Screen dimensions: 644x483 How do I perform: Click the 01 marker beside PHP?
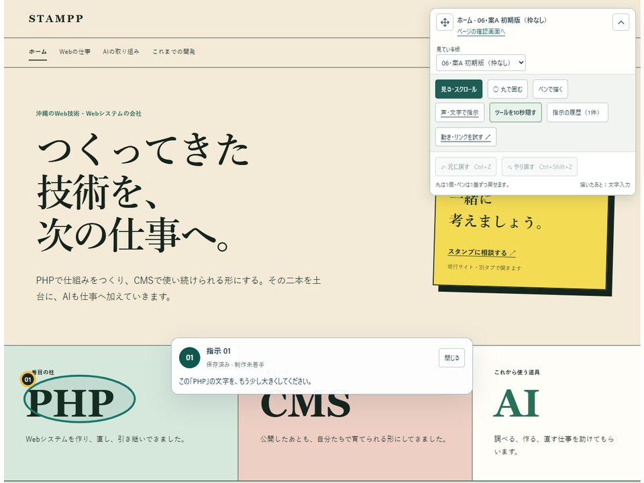tap(28, 380)
